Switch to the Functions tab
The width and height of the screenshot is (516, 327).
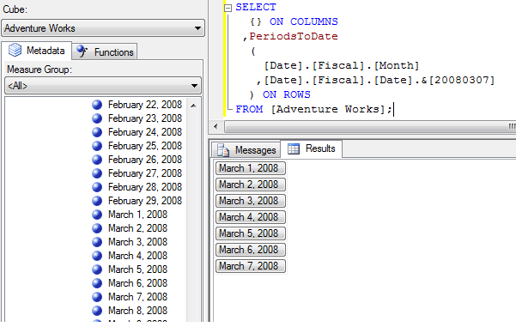point(105,52)
